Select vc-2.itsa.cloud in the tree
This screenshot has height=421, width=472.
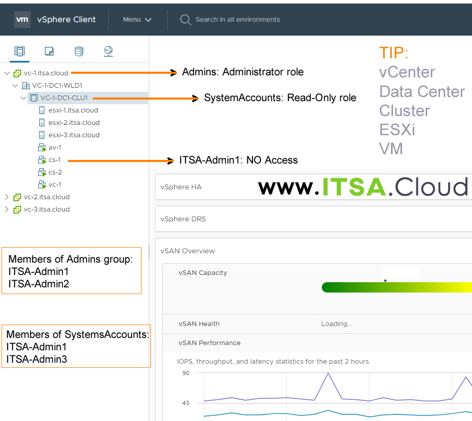pos(46,197)
